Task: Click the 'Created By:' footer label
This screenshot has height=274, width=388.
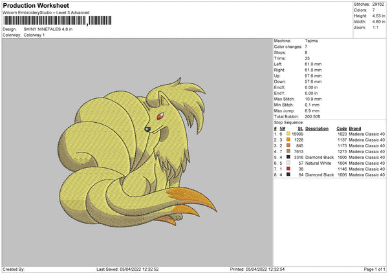Action: (14, 269)
